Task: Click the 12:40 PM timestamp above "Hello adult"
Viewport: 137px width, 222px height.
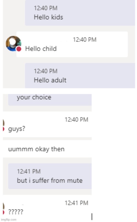Action: (x=45, y=71)
